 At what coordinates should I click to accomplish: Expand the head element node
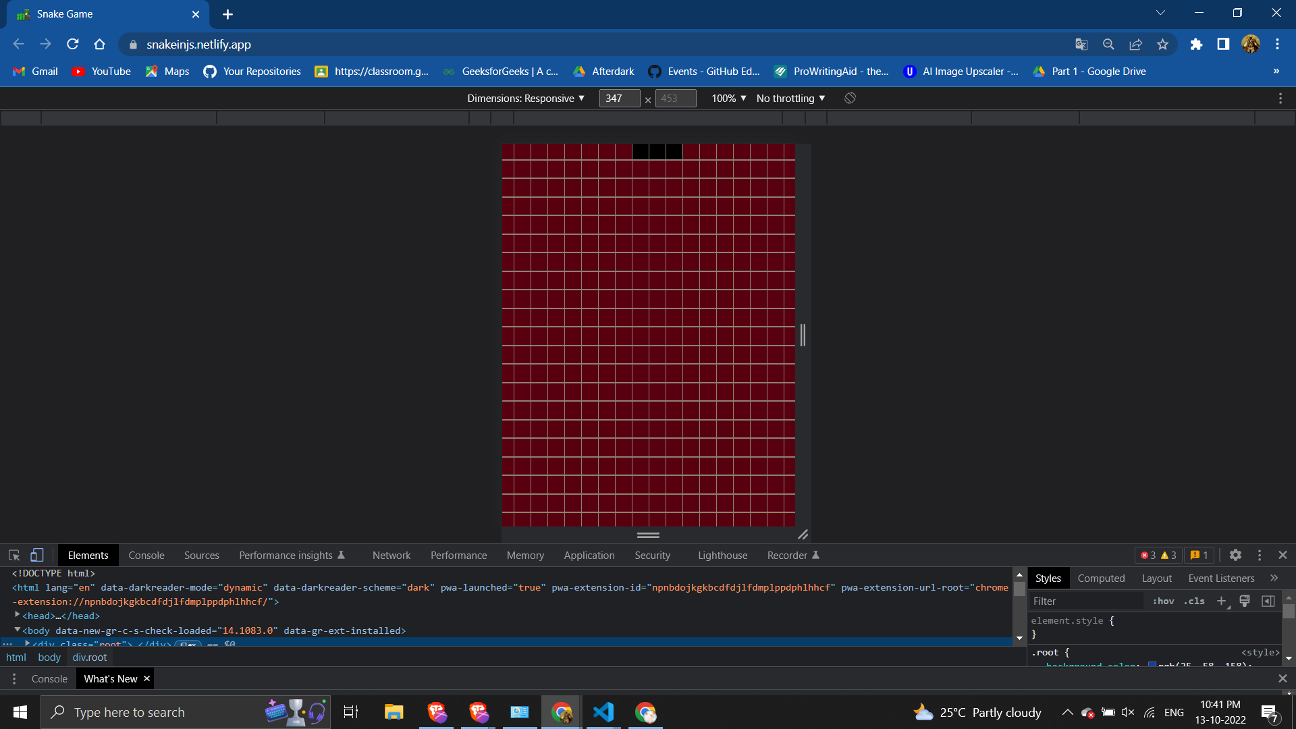(17, 616)
